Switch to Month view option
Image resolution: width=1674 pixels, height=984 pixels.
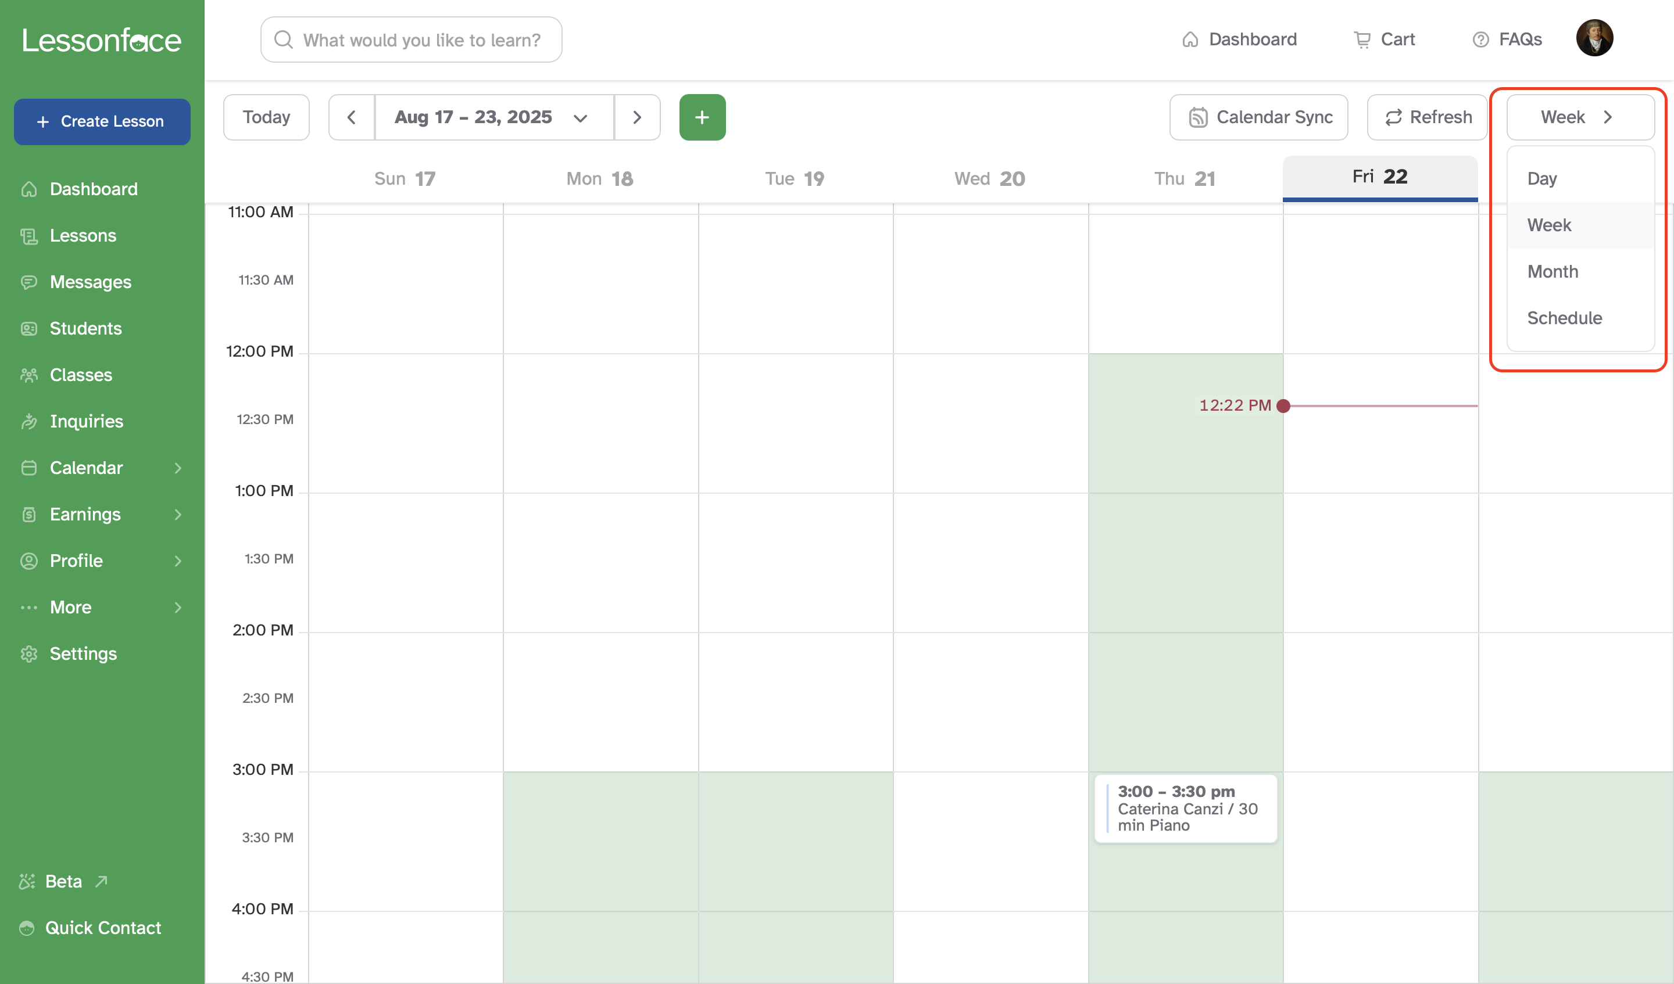point(1553,271)
